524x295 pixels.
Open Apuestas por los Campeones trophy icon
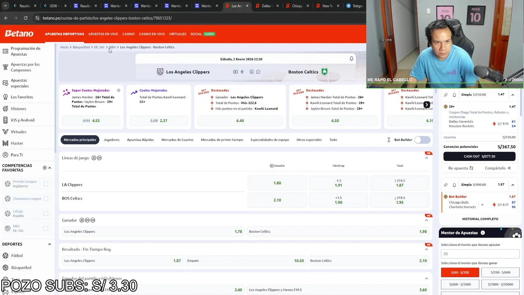point(5,67)
